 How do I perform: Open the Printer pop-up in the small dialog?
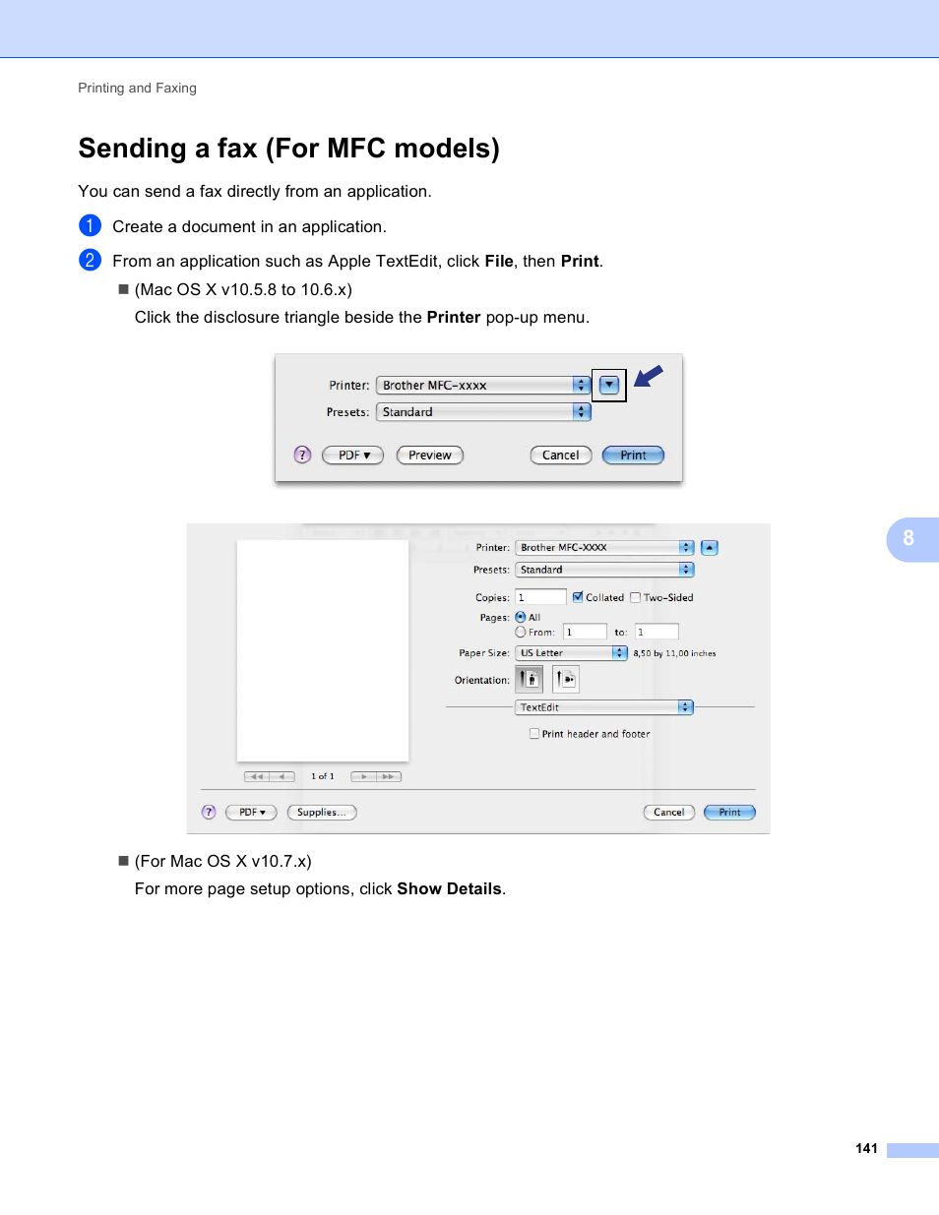click(483, 386)
